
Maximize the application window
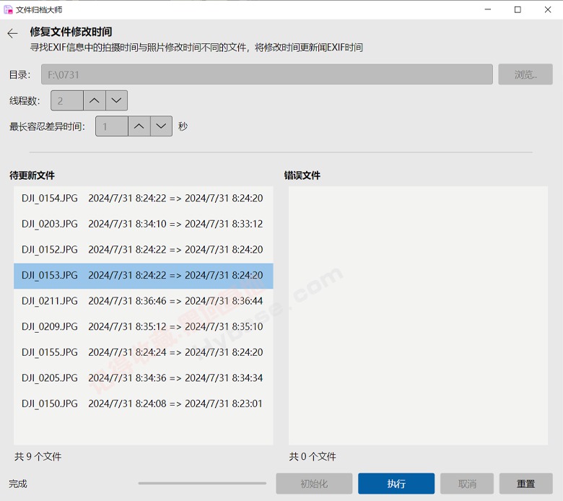518,9
